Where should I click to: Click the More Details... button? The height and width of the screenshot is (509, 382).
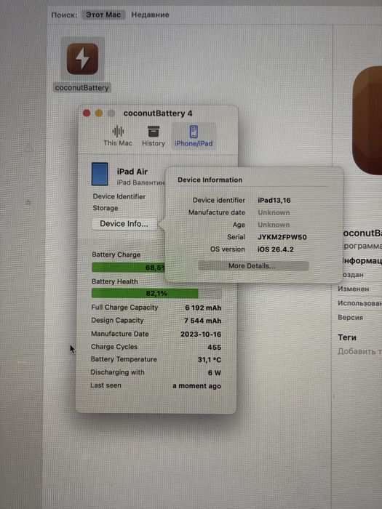point(253,266)
